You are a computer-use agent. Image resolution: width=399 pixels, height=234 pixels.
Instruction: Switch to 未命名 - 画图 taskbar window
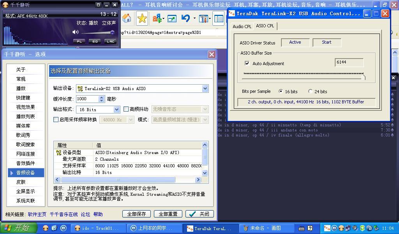pyautogui.click(x=266, y=228)
